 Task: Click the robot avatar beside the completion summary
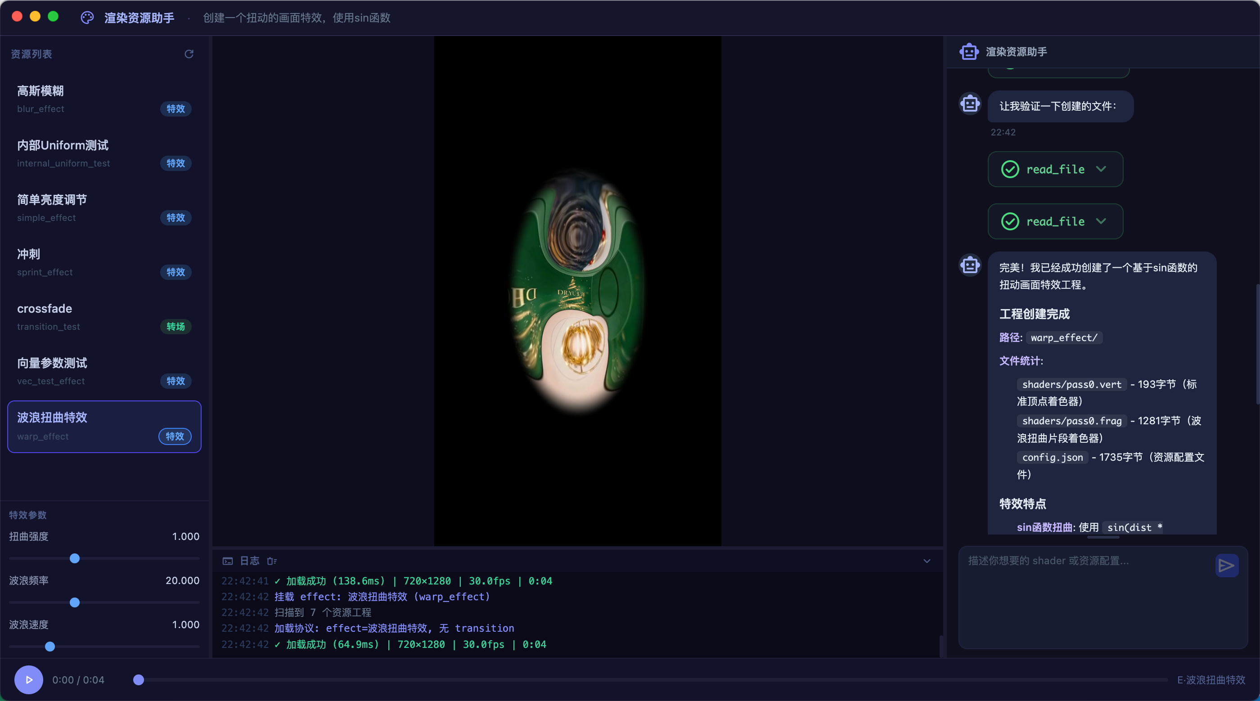970,265
